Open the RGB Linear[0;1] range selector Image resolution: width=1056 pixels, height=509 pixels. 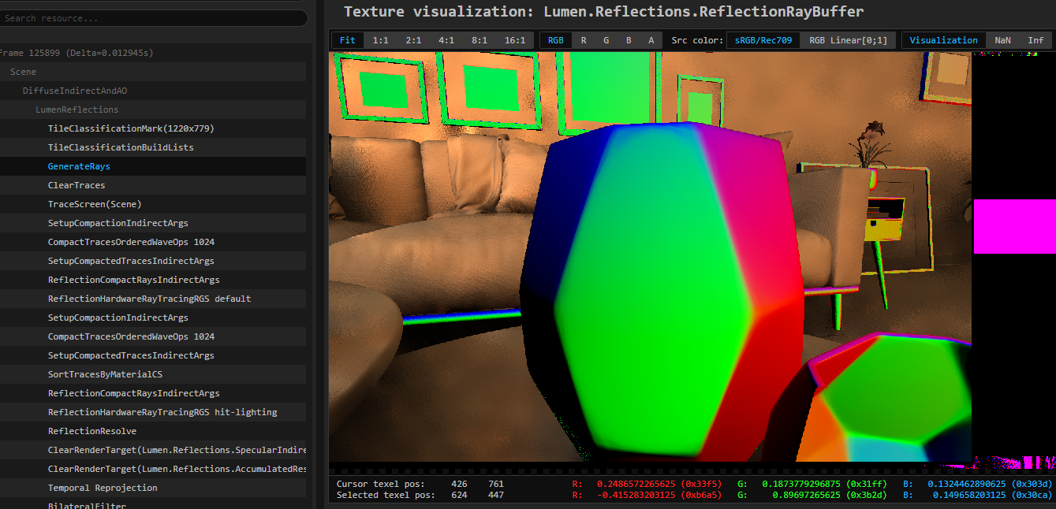point(847,39)
